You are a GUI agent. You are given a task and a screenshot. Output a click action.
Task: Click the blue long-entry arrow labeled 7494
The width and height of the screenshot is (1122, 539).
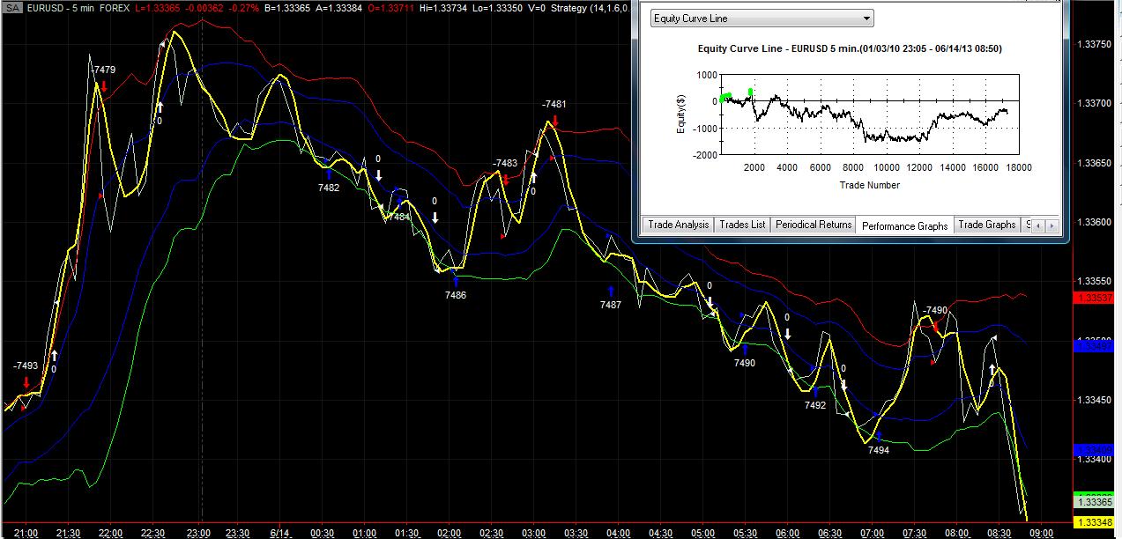coord(879,436)
